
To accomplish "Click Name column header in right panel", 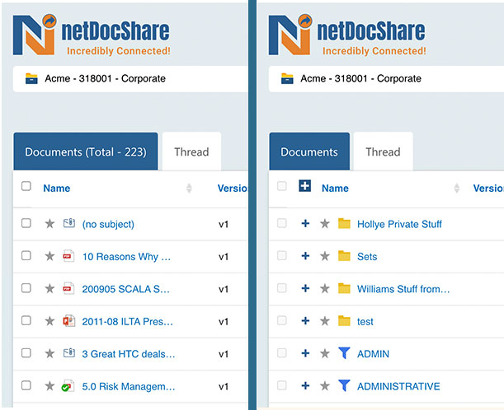I will [x=335, y=189].
